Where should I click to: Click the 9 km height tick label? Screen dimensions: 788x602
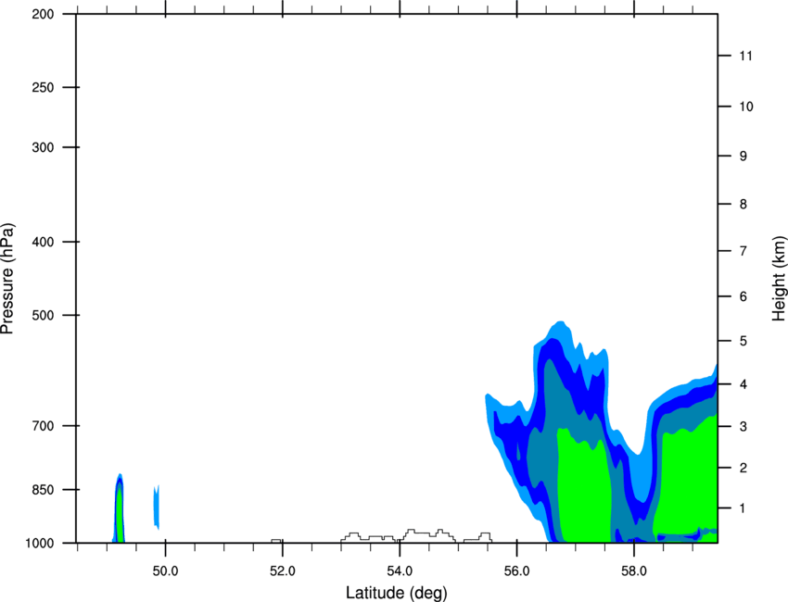click(x=744, y=156)
